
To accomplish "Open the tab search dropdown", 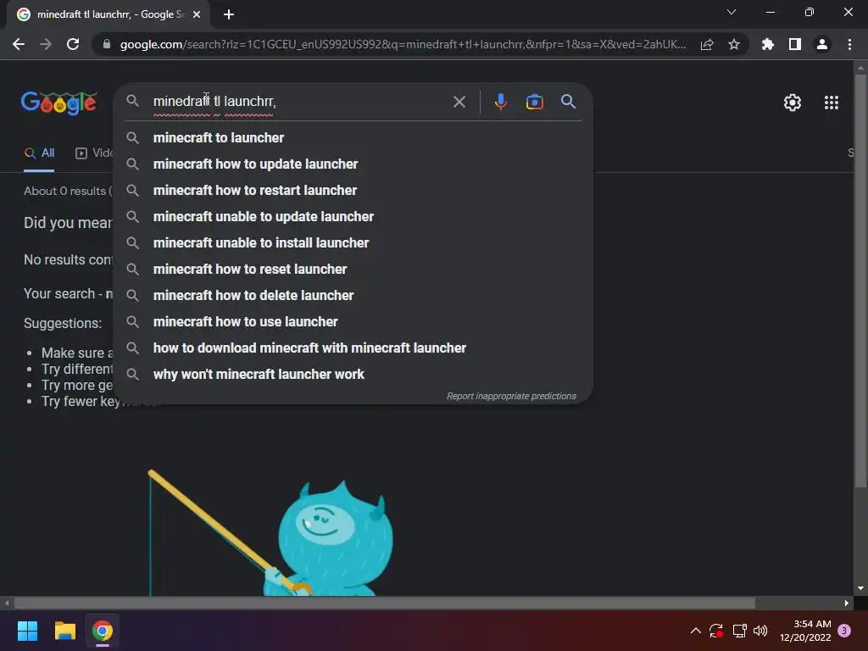I will (732, 12).
